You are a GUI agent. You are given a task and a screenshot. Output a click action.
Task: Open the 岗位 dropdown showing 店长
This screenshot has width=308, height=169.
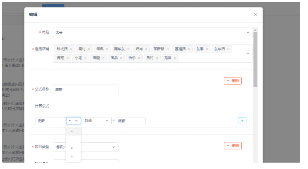click(153, 32)
